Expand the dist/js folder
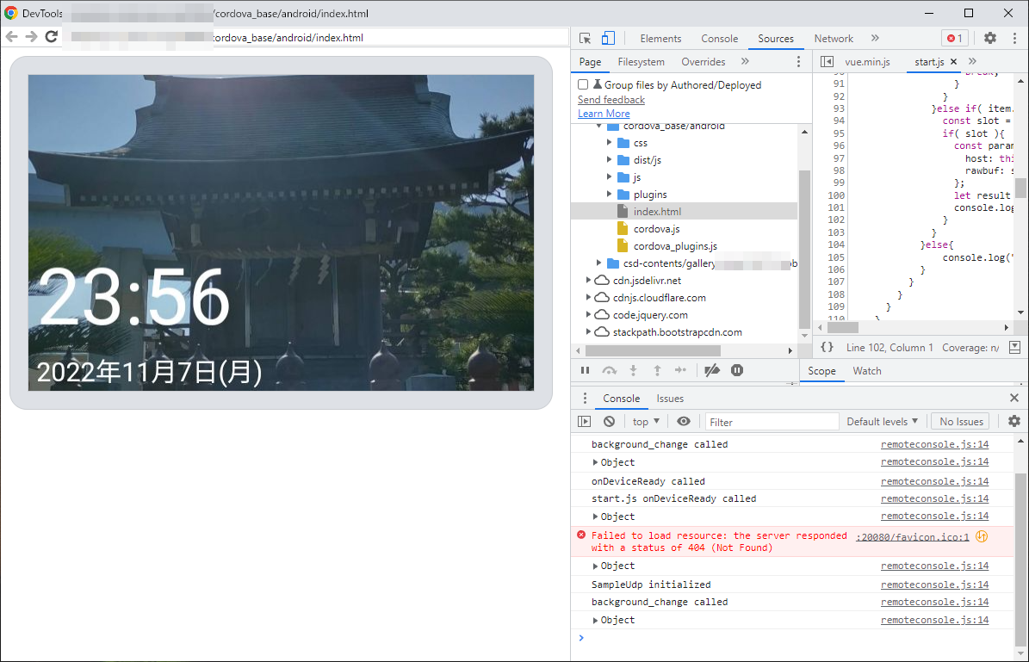1029x662 pixels. coord(609,159)
